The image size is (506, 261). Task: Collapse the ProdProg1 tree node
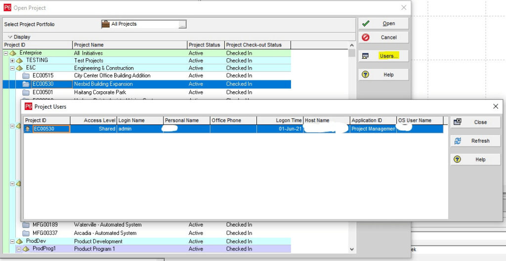point(19,249)
